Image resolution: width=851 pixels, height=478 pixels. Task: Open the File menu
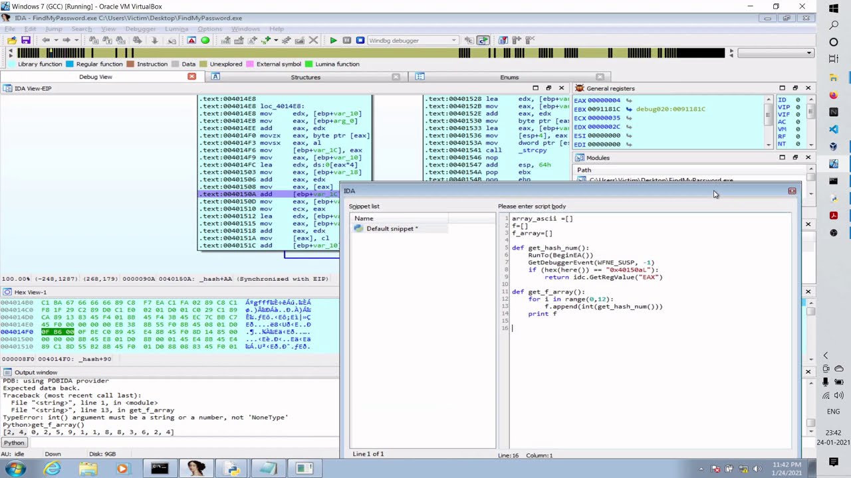(x=10, y=29)
